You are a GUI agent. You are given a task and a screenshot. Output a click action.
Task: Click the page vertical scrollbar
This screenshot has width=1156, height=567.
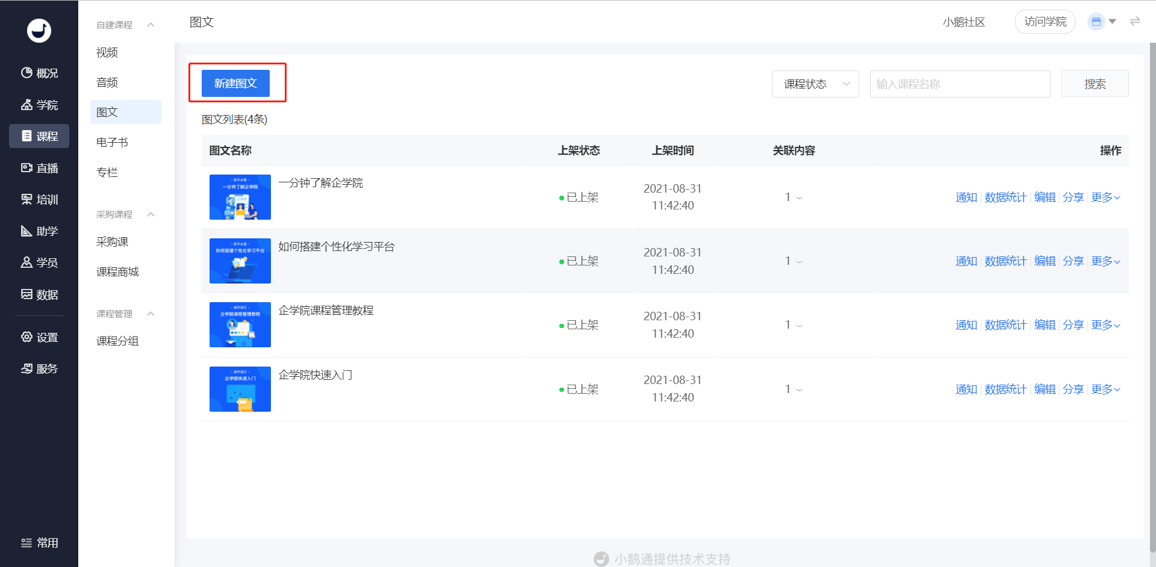point(1152,297)
